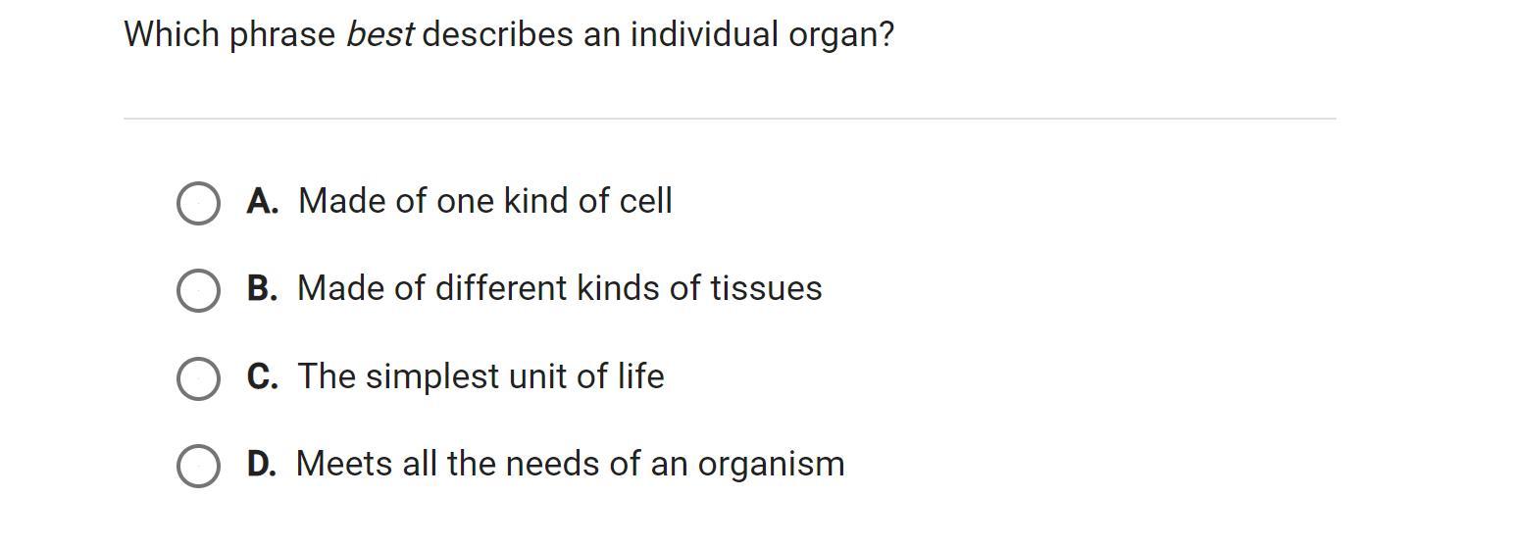1516x548 pixels.
Task: Choose the radio button for option C
Action: point(198,378)
